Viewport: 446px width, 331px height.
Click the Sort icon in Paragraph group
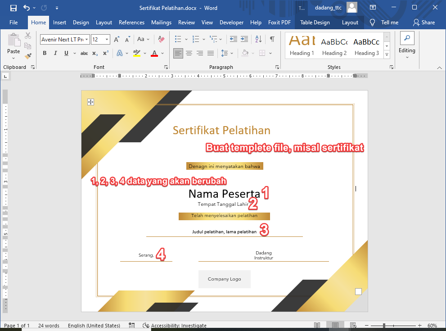(x=258, y=39)
